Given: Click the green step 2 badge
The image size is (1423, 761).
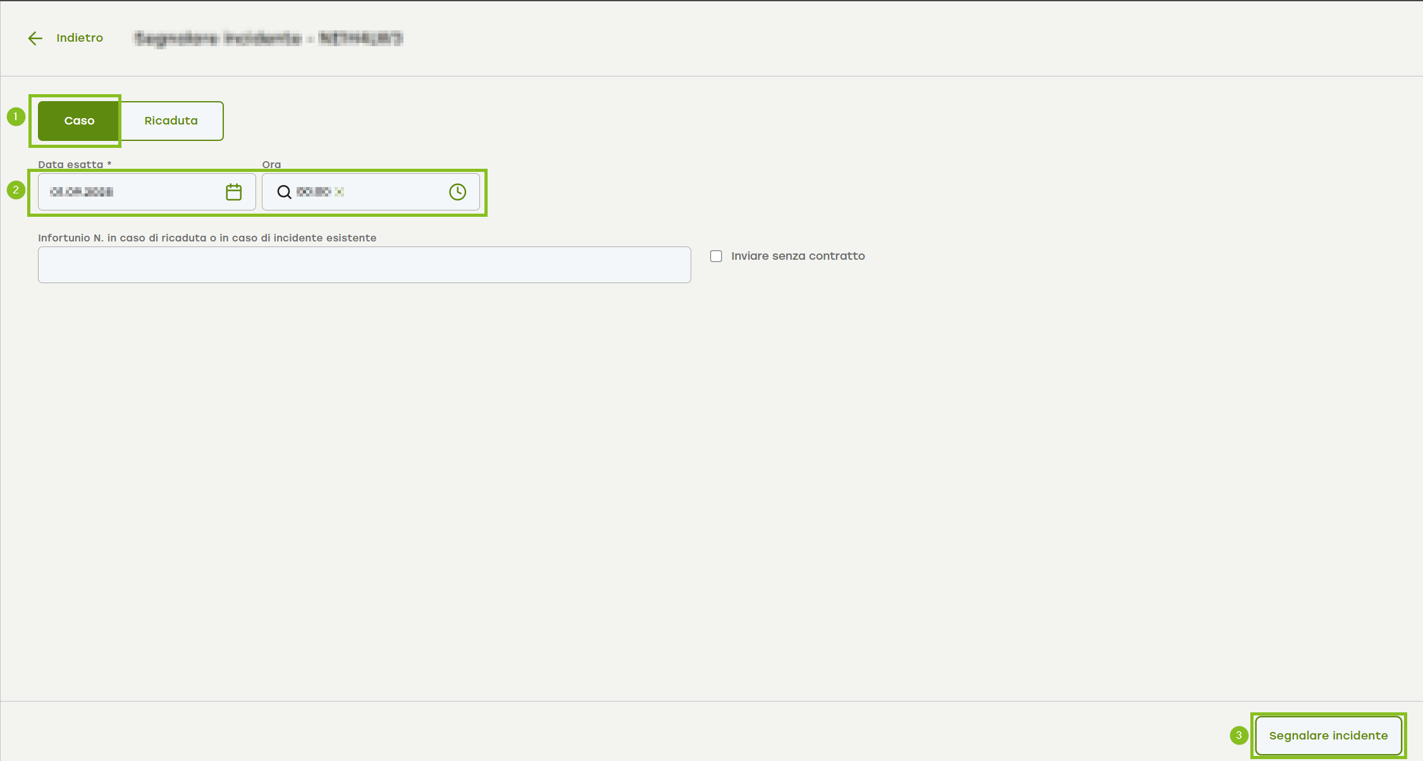Looking at the screenshot, I should click(16, 190).
